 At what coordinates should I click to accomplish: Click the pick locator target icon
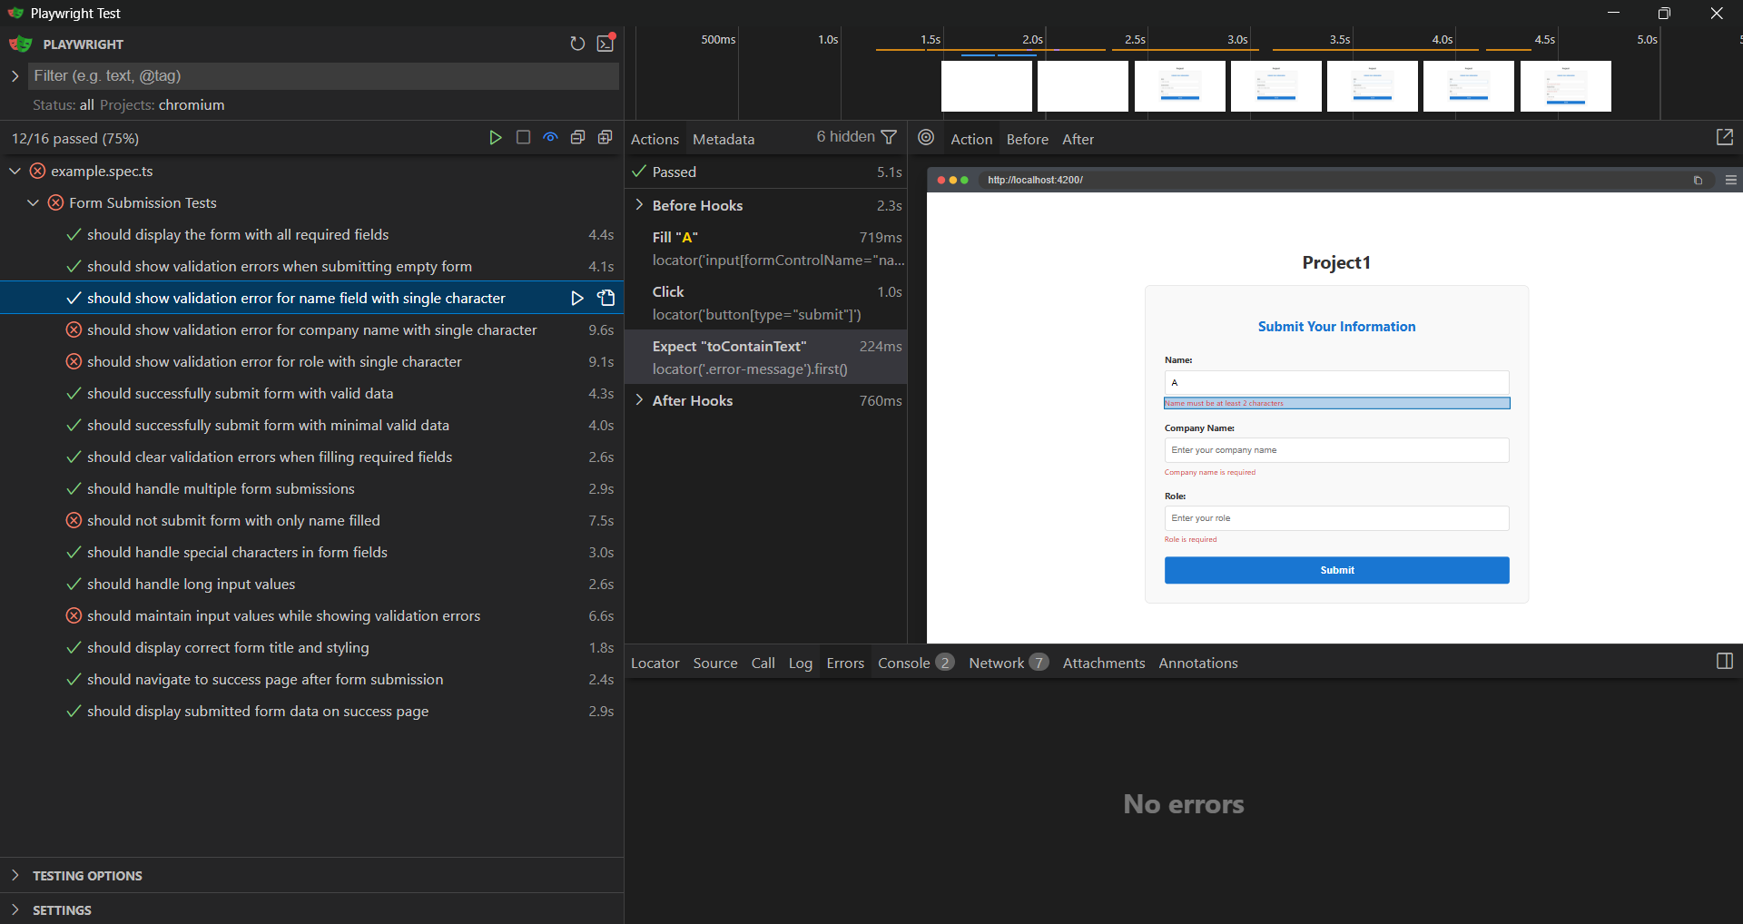coord(926,138)
